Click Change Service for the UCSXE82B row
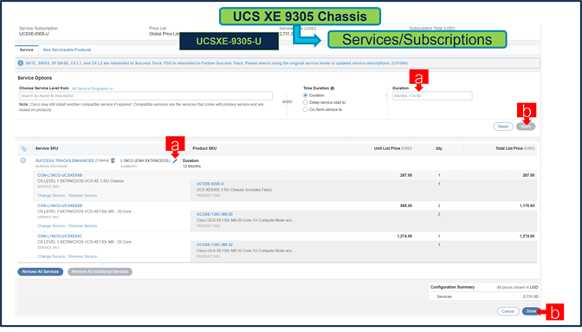Screen dimensions: 582x332 pos(51,226)
